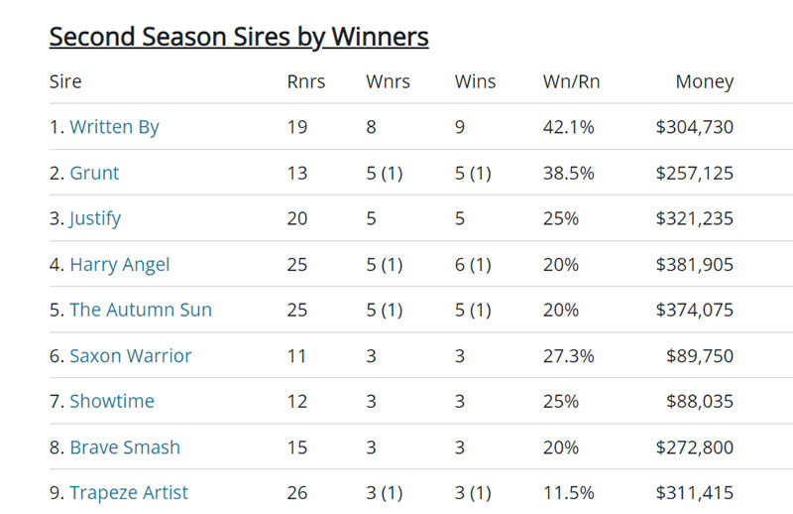Click the Second Season Sires by Winners heading
Screen dimensions: 793x514
(239, 37)
